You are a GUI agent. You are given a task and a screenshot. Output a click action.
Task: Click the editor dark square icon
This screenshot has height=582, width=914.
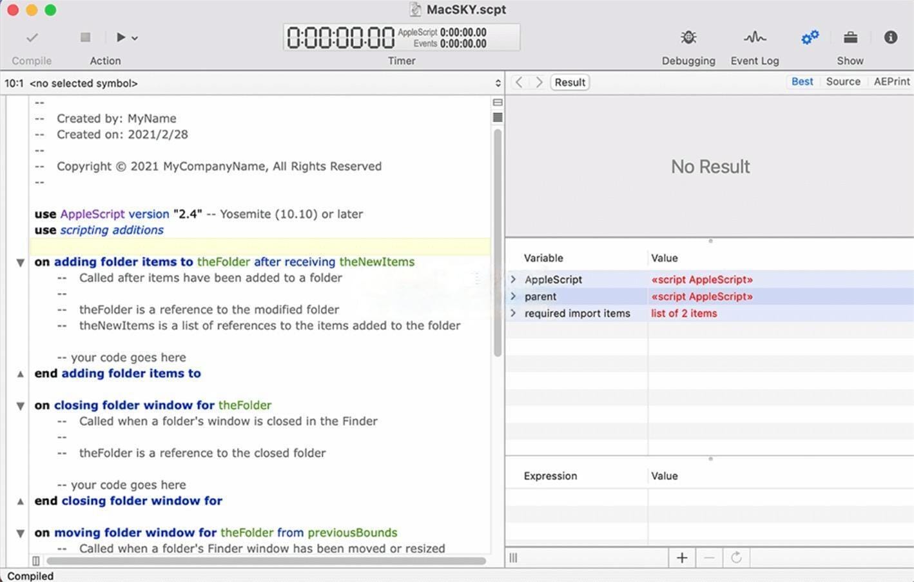(x=498, y=117)
